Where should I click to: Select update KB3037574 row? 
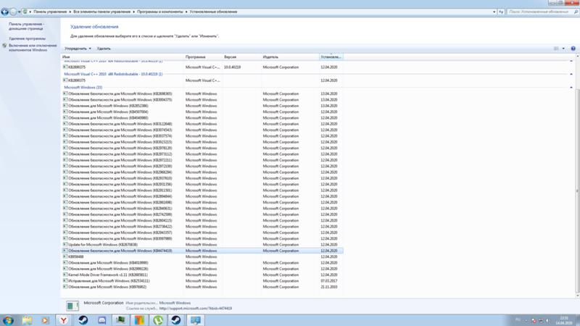[202, 136]
